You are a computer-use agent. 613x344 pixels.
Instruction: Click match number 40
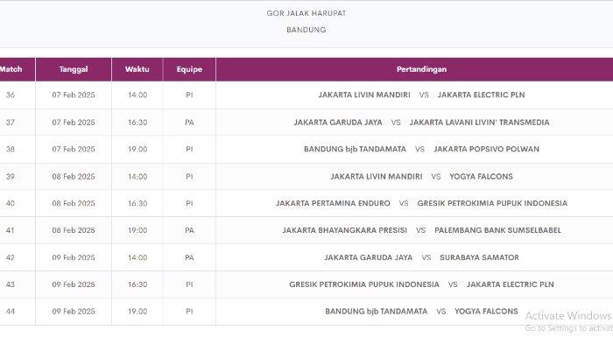pos(11,204)
